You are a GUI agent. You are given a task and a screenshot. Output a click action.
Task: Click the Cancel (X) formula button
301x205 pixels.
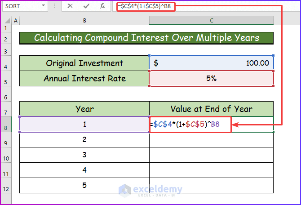click(70, 6)
